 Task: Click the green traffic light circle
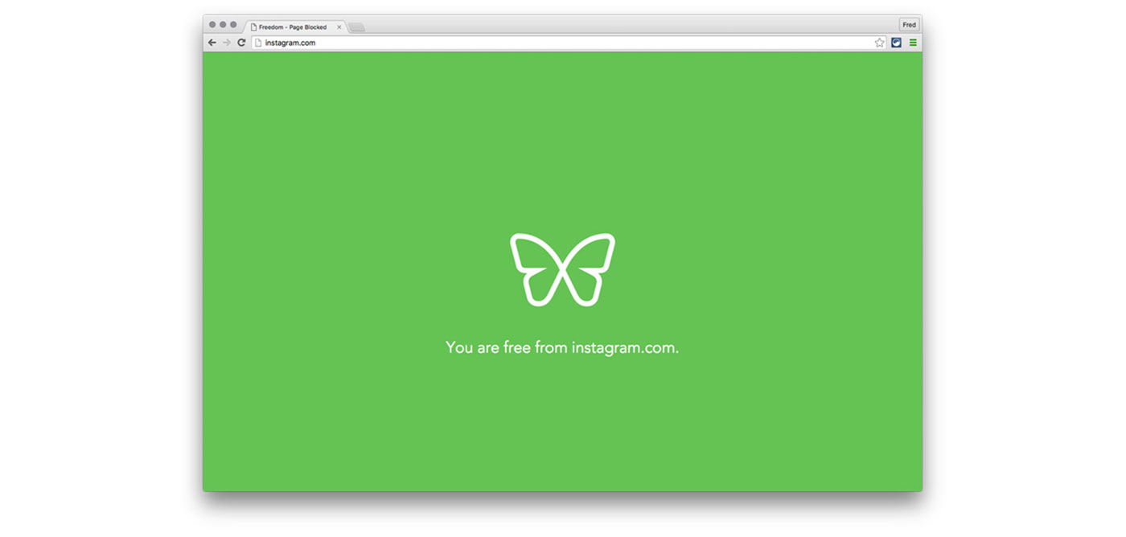pos(233,23)
